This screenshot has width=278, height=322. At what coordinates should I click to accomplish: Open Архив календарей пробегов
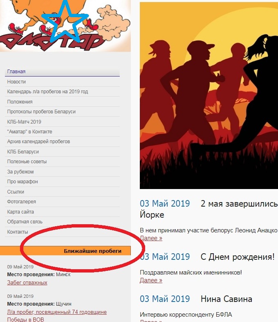coord(38,142)
